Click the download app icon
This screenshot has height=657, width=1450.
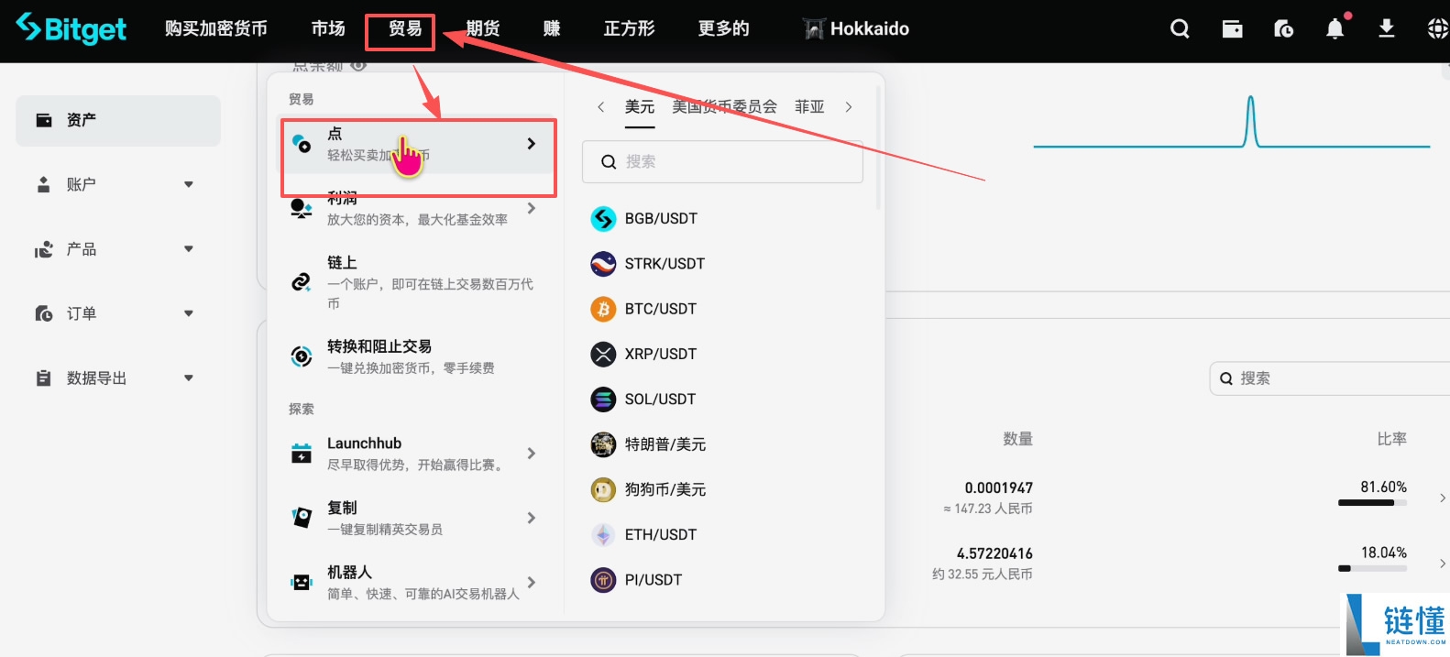tap(1387, 29)
